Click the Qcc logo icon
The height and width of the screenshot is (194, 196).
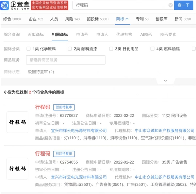(5, 5)
